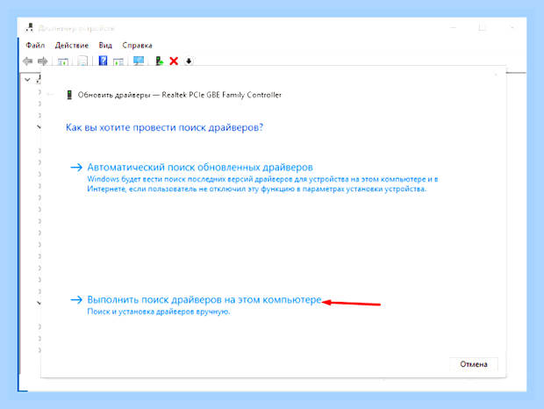The width and height of the screenshot is (544, 409).
Task: Maximize the Device Manager window
Action: 483,27
